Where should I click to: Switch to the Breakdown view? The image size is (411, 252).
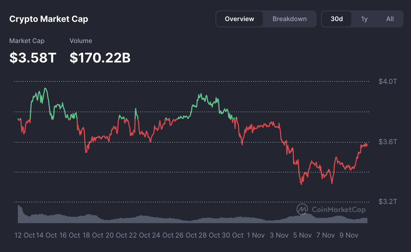[x=289, y=19]
